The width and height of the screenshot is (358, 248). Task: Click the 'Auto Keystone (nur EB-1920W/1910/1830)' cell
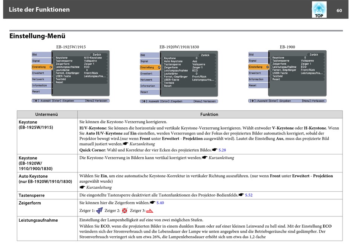click(47, 182)
